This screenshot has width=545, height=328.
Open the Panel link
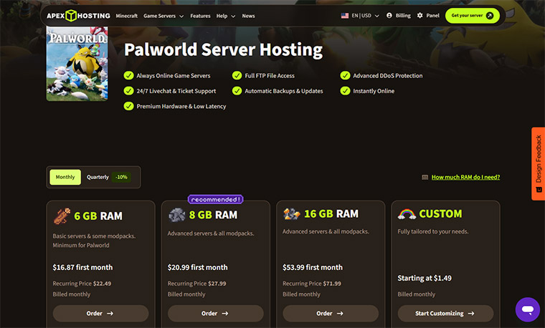coord(432,15)
